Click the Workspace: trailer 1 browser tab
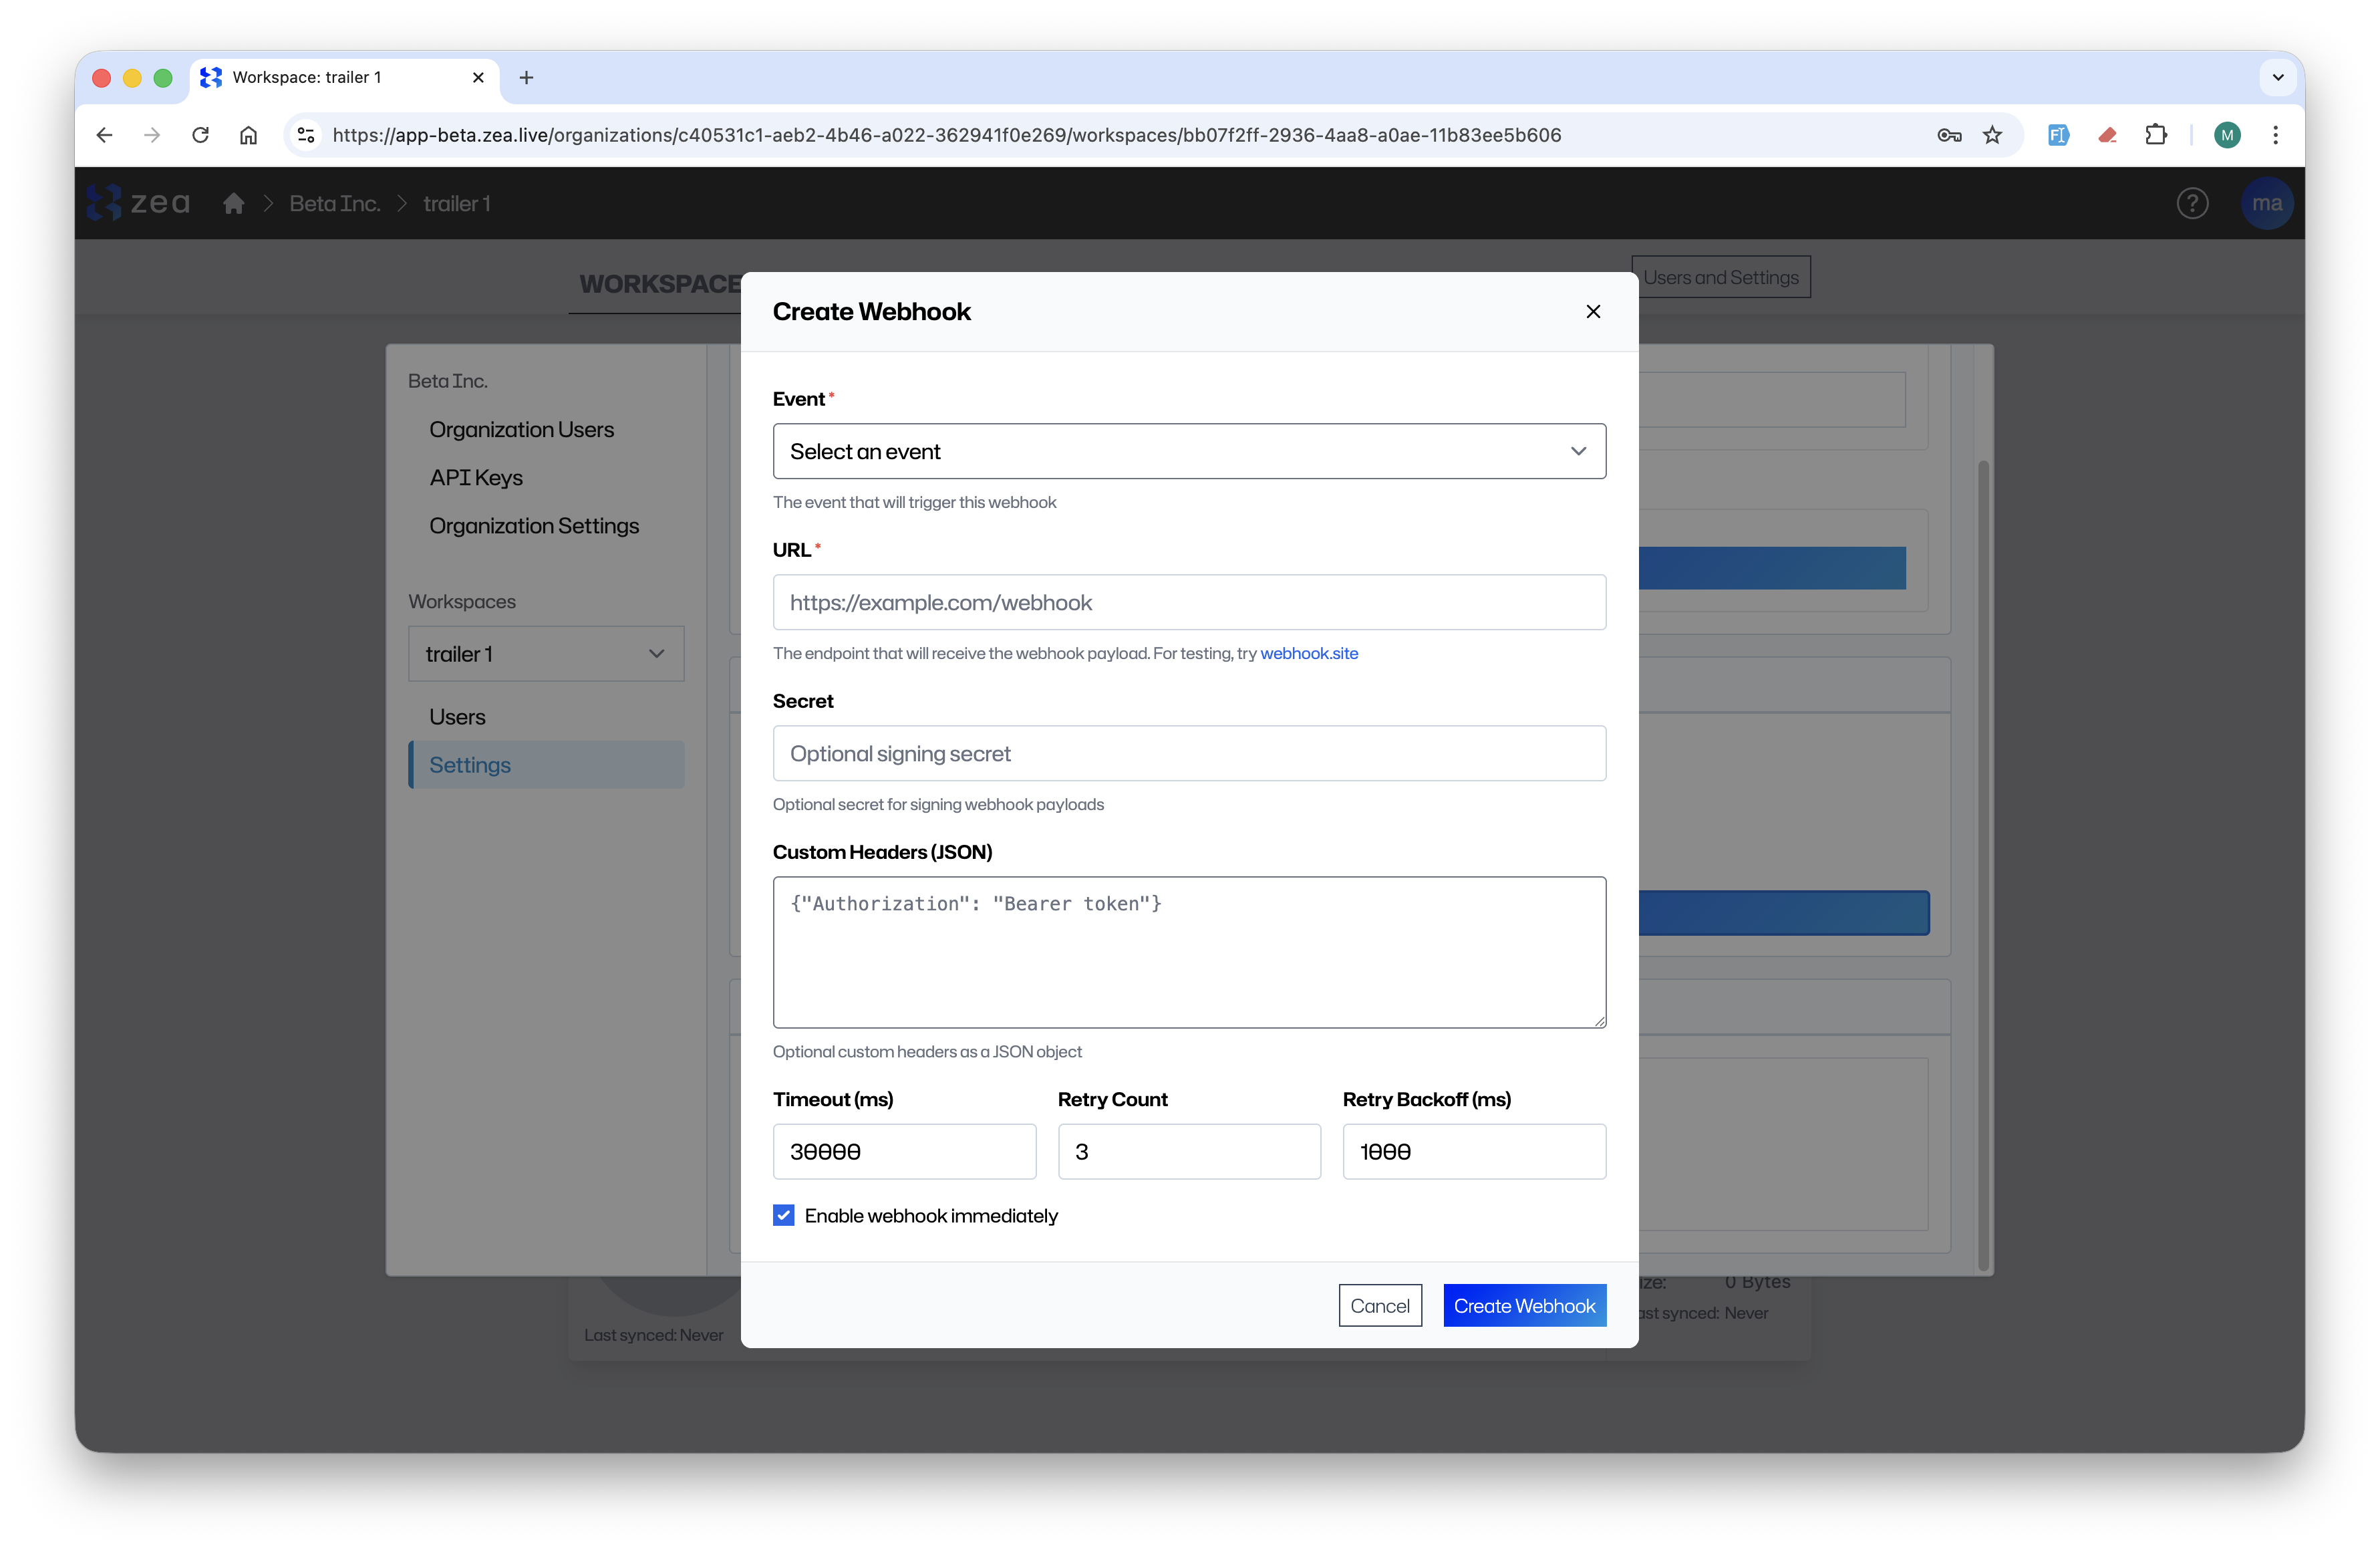 (330, 77)
